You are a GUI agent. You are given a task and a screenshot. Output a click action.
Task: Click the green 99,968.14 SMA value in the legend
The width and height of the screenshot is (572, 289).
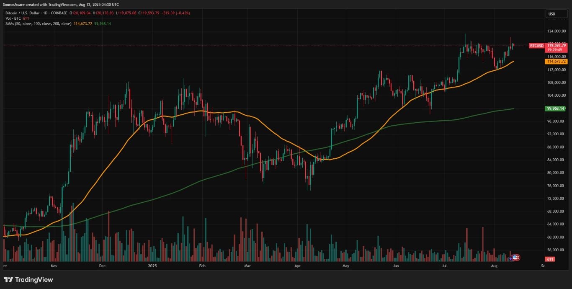coord(103,23)
